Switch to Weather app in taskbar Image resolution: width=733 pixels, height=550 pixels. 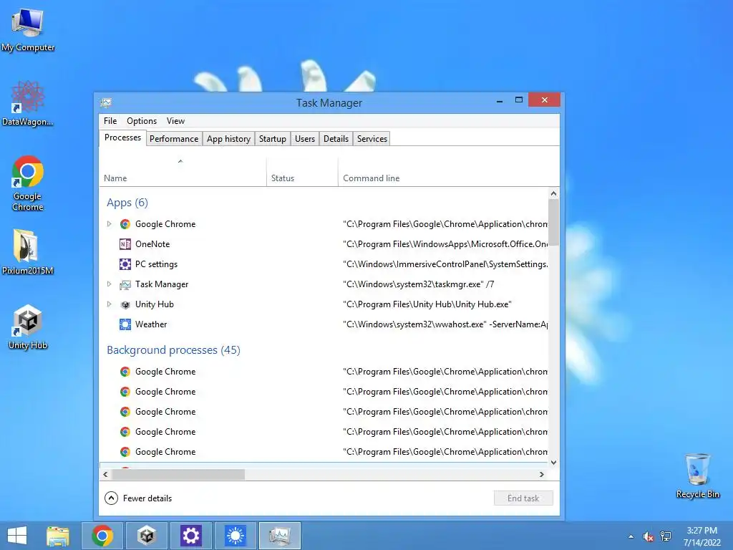tap(235, 536)
